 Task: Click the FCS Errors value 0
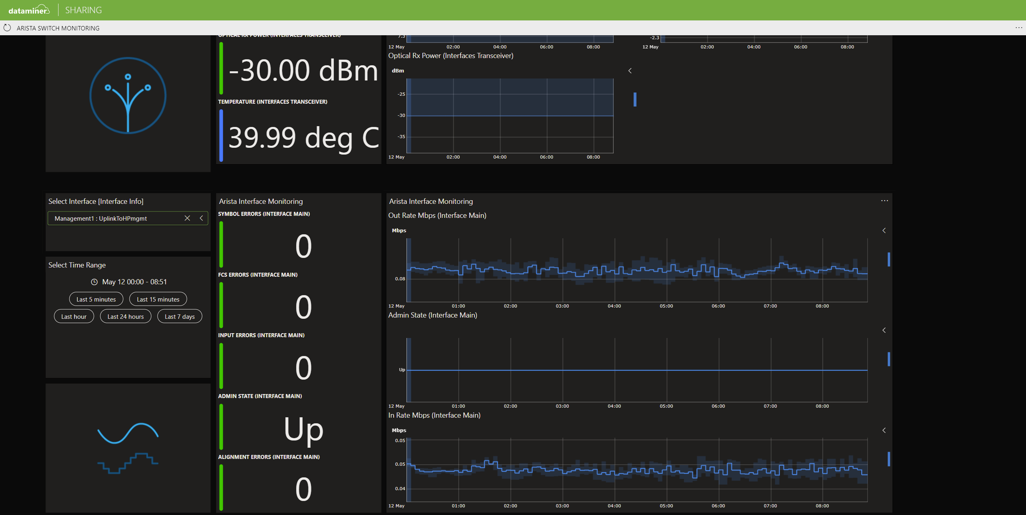(x=303, y=307)
